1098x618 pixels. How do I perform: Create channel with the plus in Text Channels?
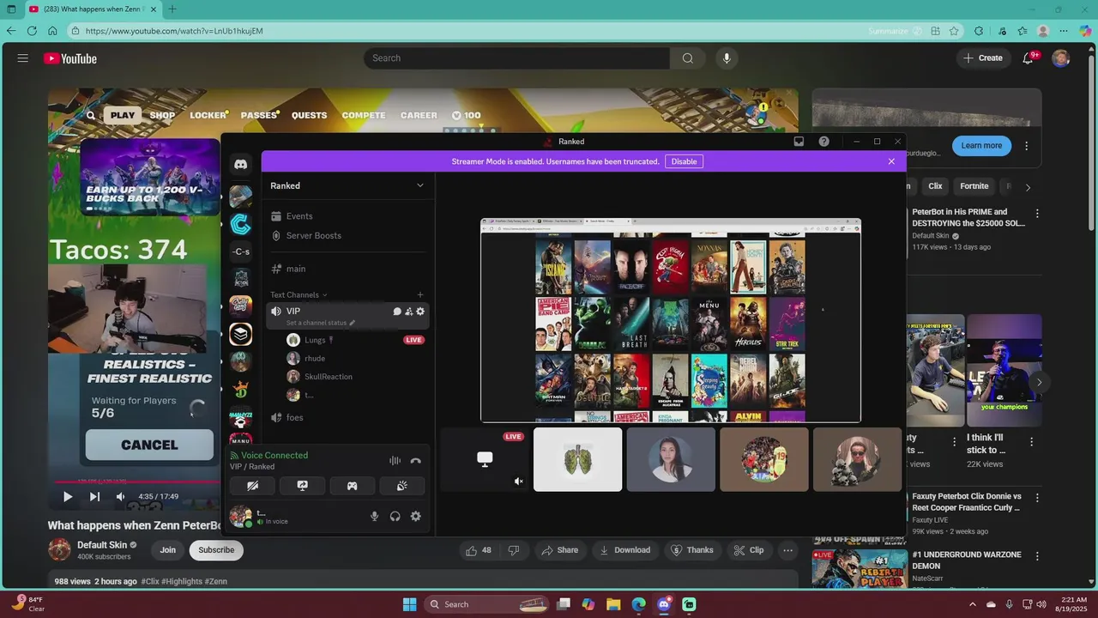419,294
